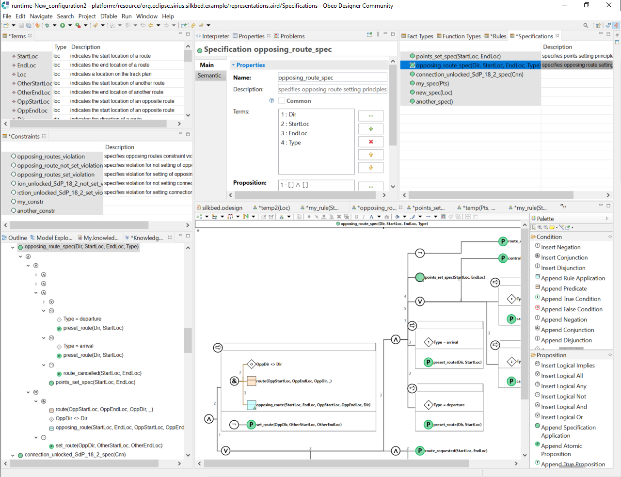Open the Semantic properties tab
Viewport: 621px width, 477px height.
[209, 76]
